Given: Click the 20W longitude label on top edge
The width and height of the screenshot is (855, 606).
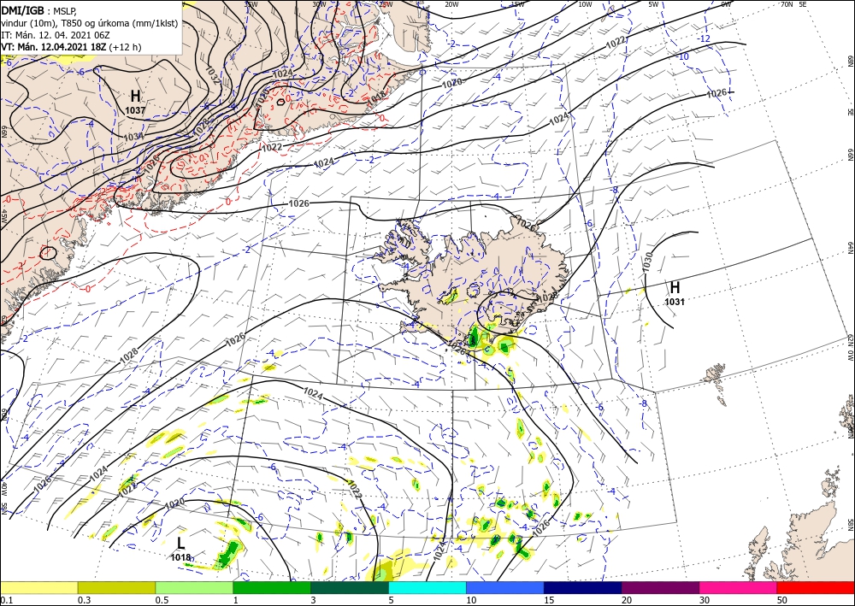Looking at the screenshot, I should (x=451, y=4).
